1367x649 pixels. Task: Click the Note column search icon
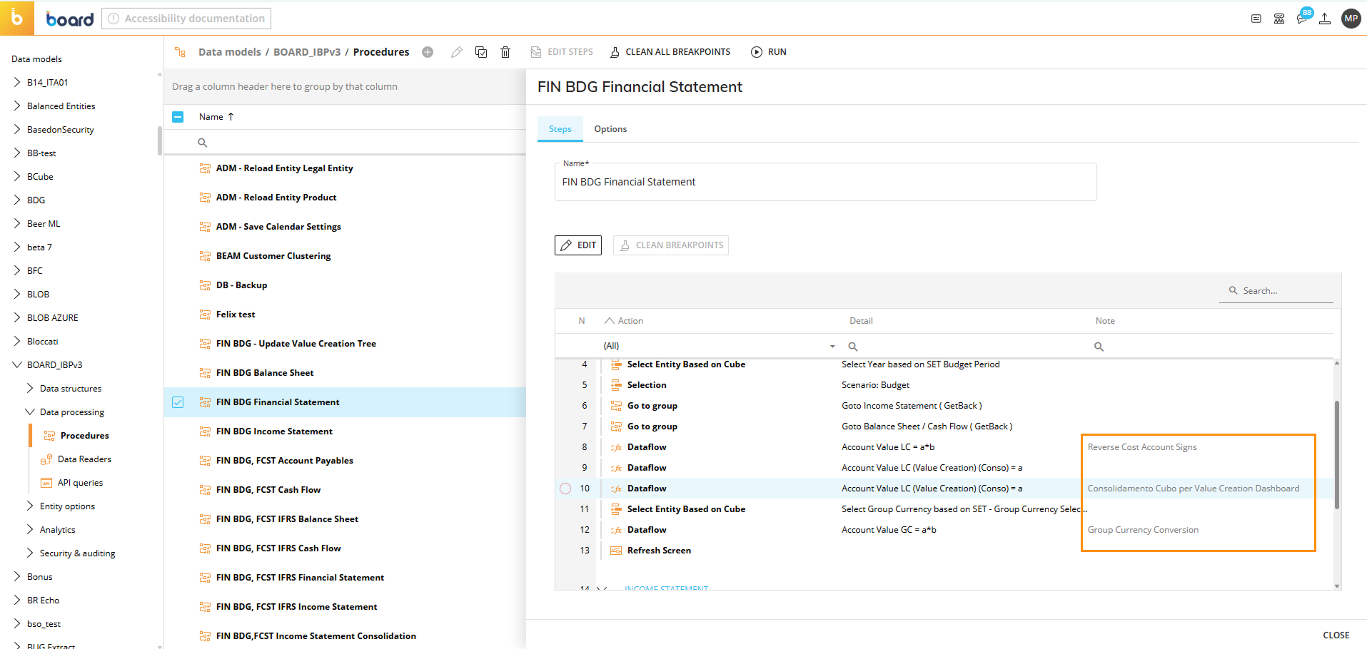point(1099,347)
